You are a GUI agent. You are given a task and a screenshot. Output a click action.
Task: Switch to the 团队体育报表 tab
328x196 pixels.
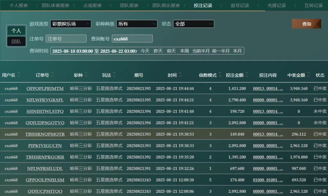(55, 5)
